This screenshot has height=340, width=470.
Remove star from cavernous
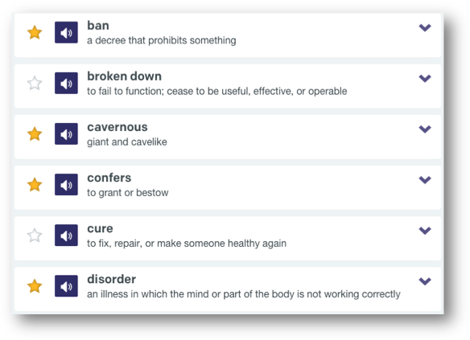[x=35, y=133]
